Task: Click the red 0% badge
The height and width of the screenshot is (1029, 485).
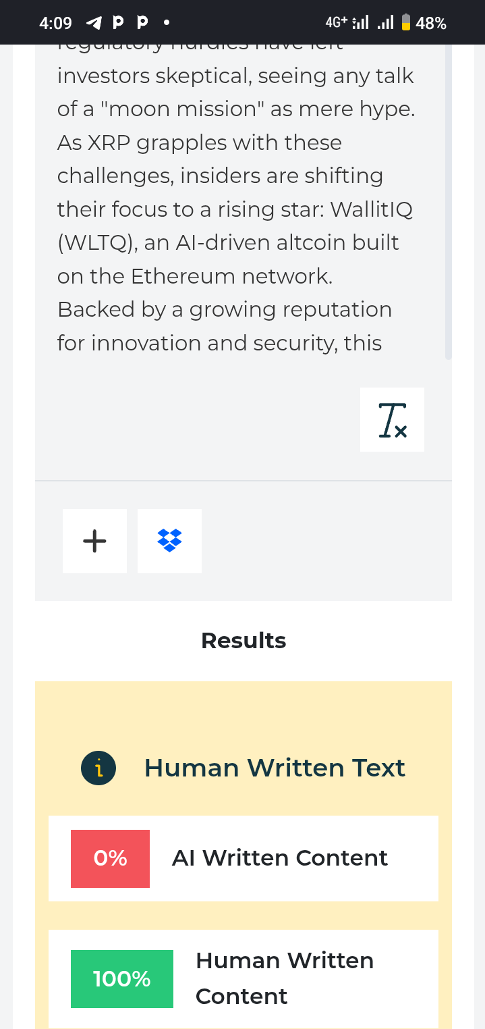Action: pyautogui.click(x=110, y=858)
